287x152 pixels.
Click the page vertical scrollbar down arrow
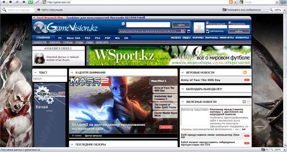pos(285,145)
